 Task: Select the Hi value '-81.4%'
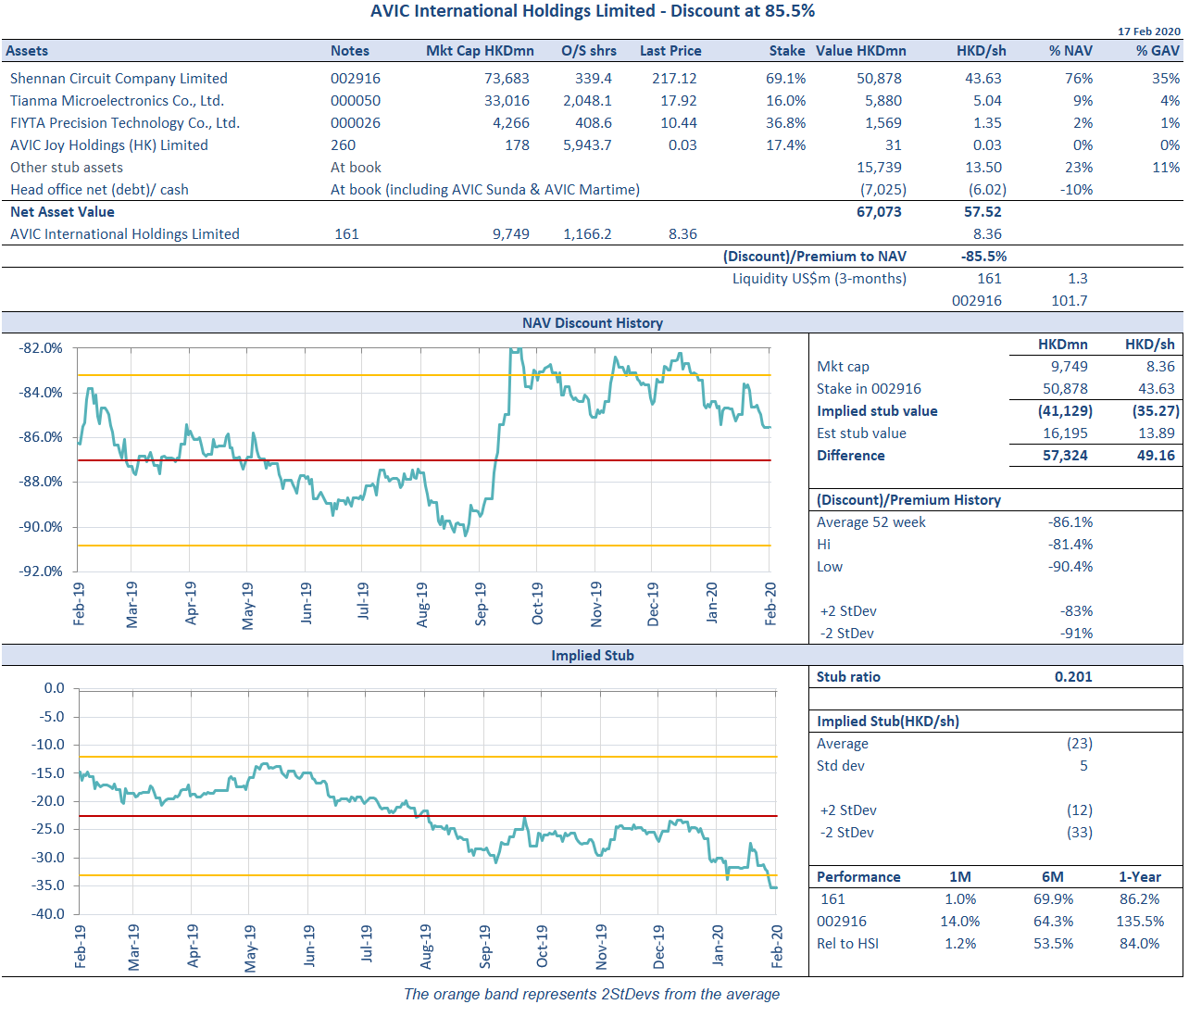(x=1070, y=545)
